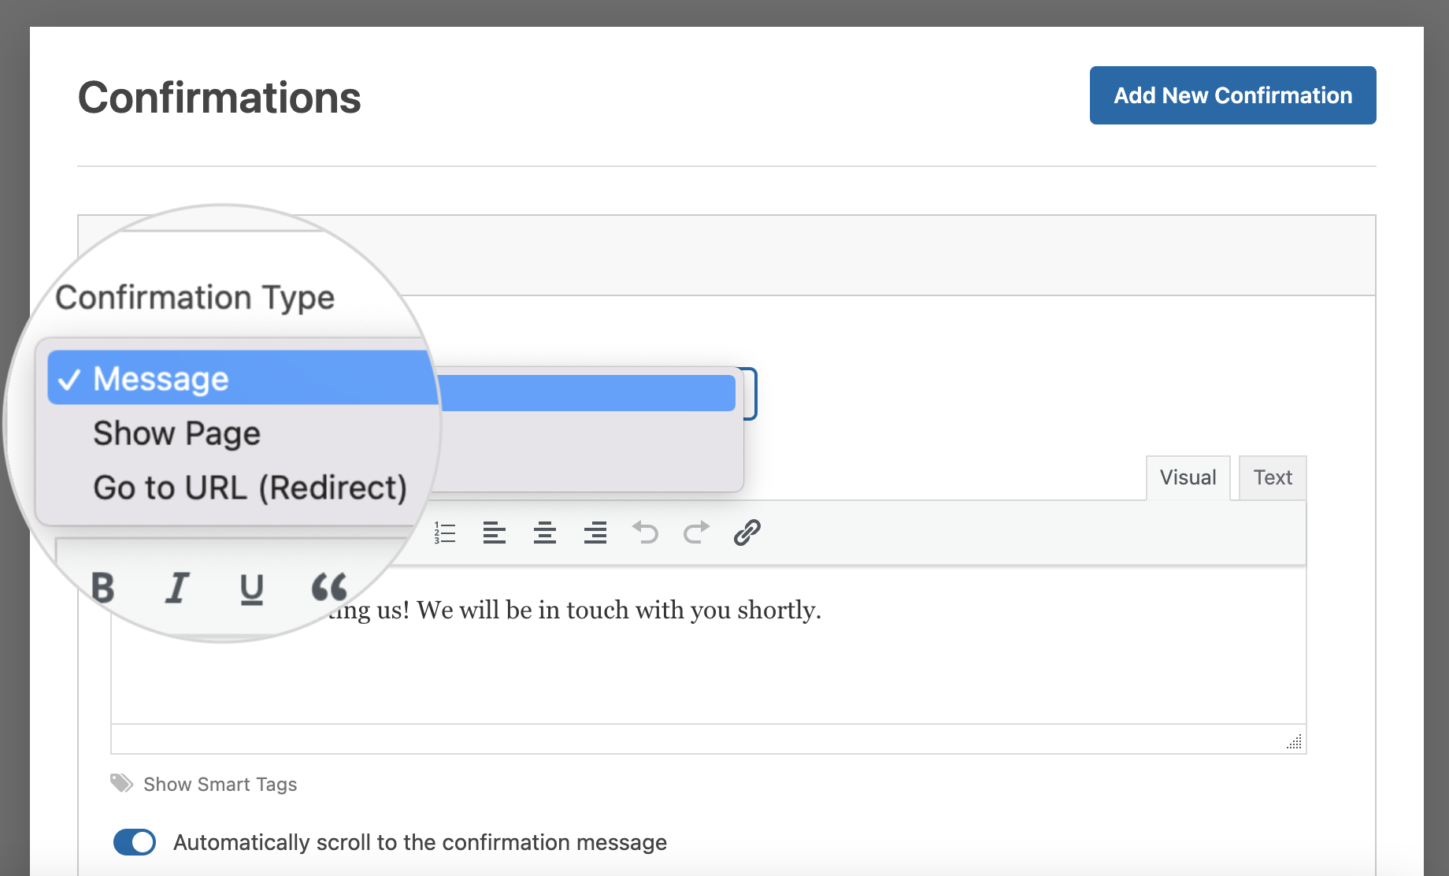Undo the last edit
Viewport: 1449px width, 876px height.
[645, 533]
